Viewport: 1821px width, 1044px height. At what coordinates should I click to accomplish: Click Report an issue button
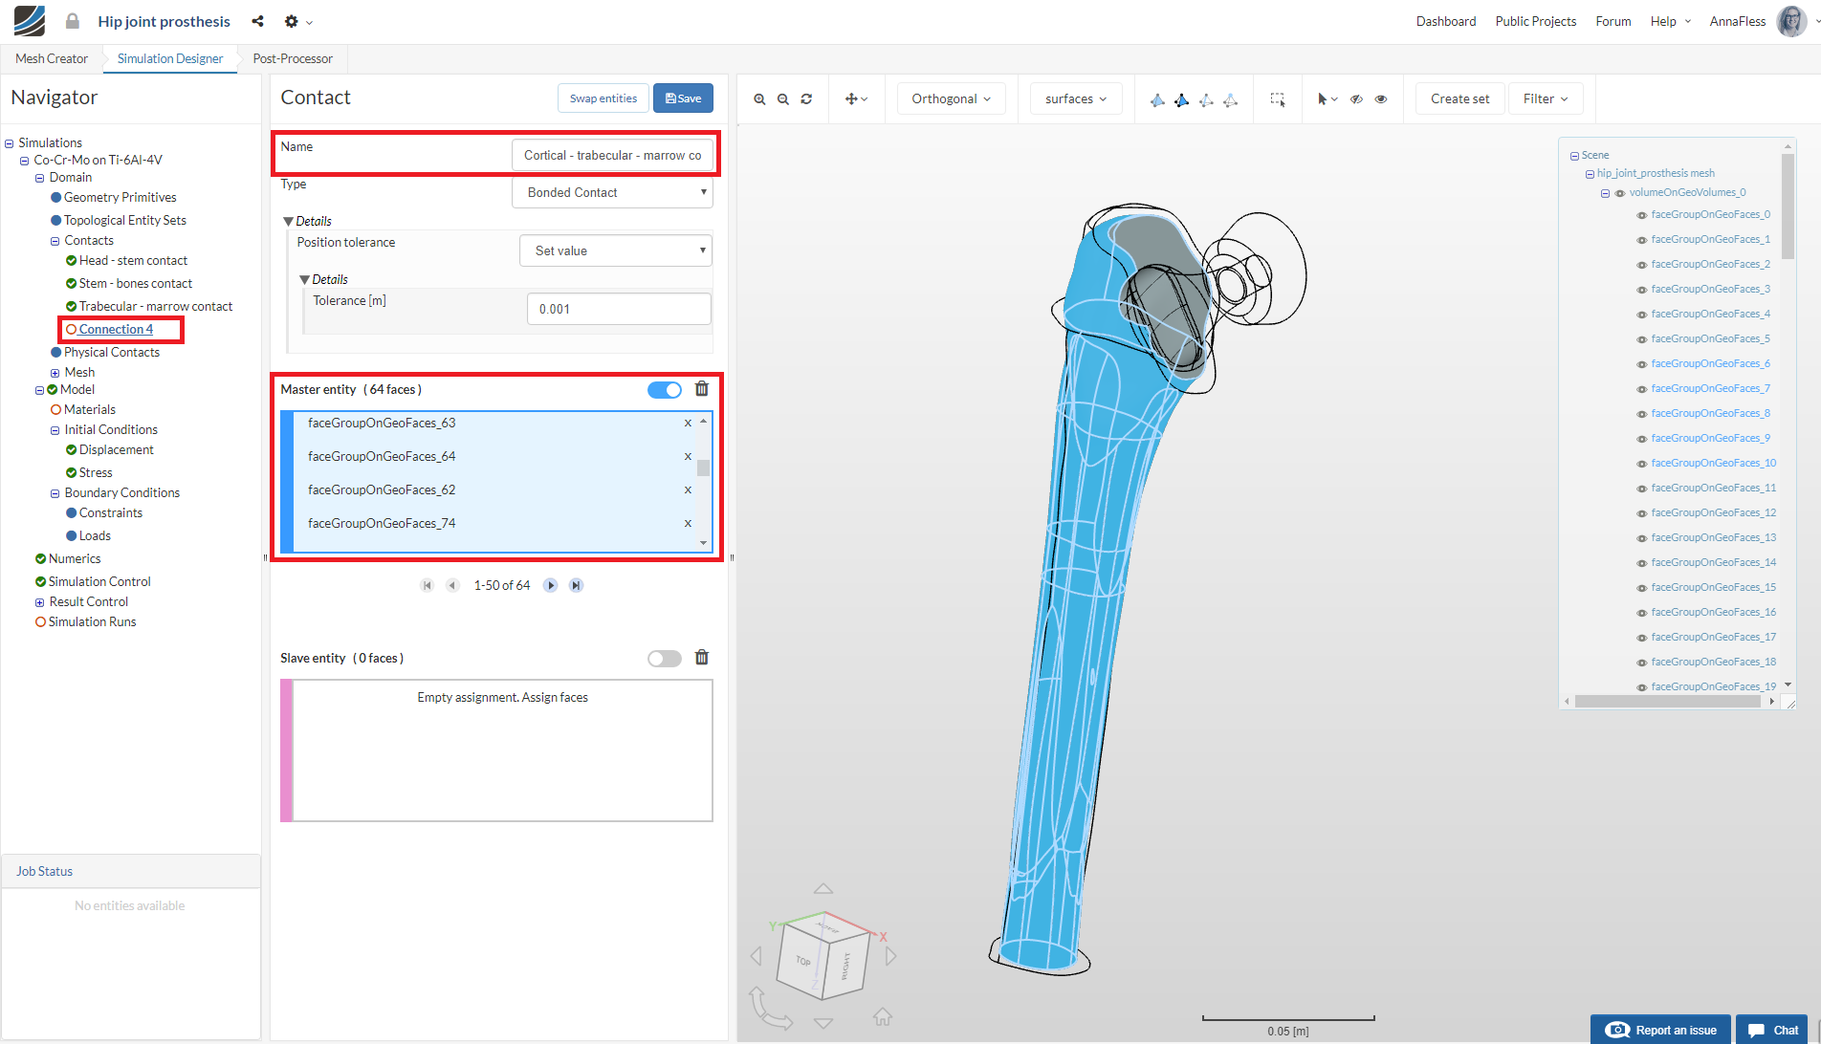(x=1660, y=1030)
